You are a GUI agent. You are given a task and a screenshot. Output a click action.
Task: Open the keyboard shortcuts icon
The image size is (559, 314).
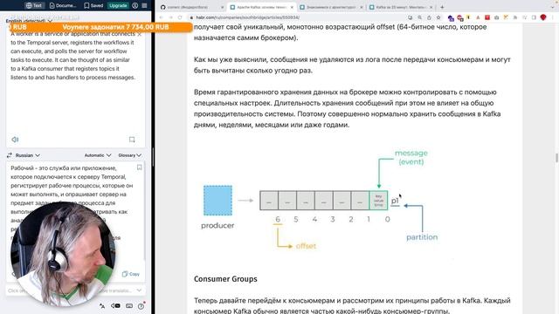point(129,306)
